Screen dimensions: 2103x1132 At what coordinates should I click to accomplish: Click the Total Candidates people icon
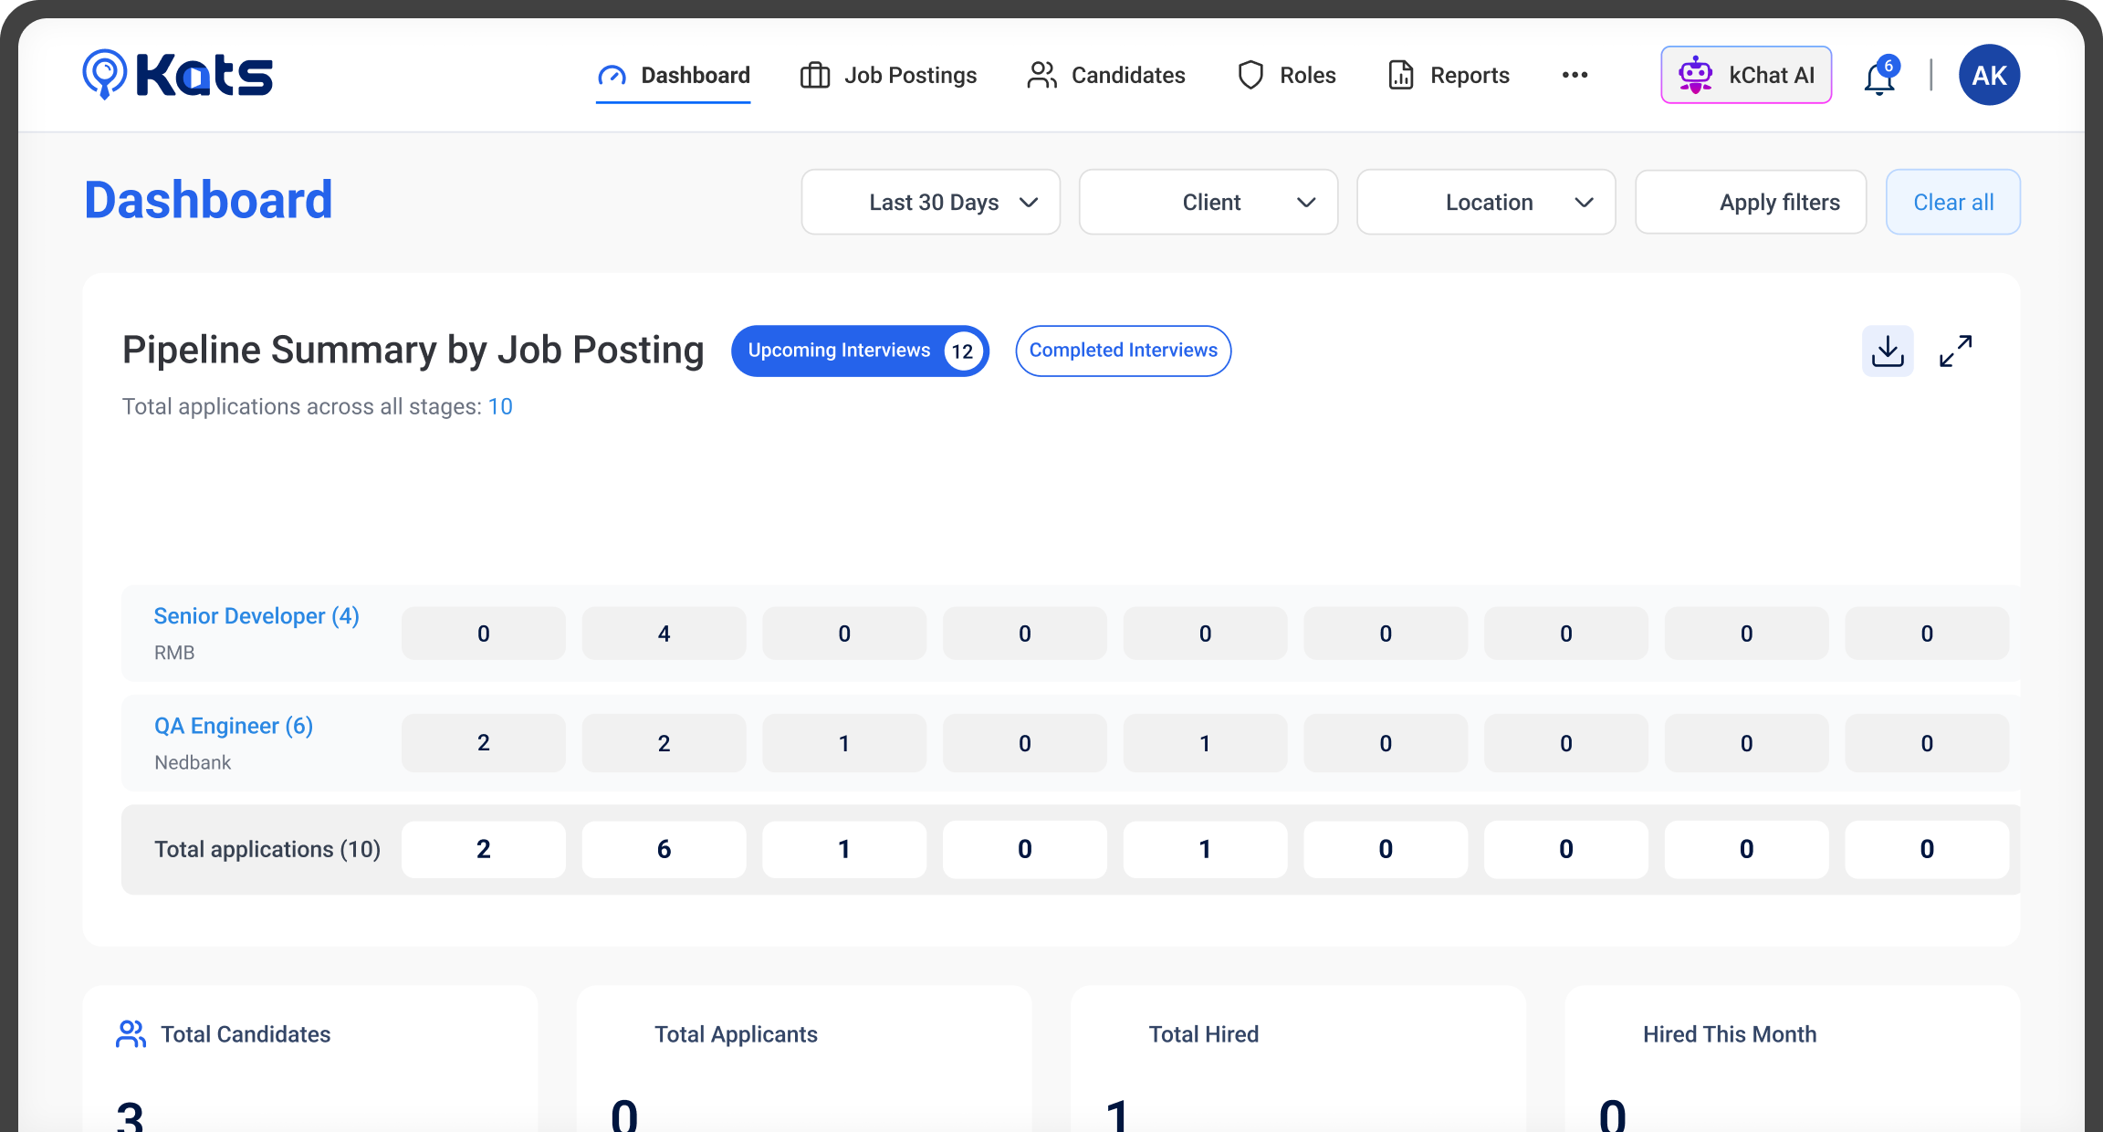pyautogui.click(x=131, y=1033)
